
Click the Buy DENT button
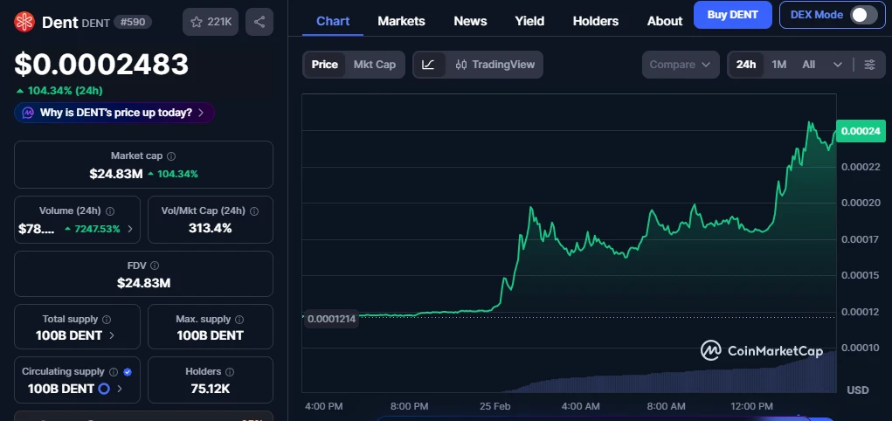[x=733, y=15]
